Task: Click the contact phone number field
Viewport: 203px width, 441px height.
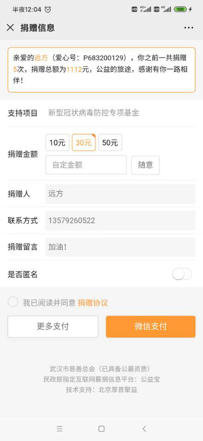Action: pos(120,220)
